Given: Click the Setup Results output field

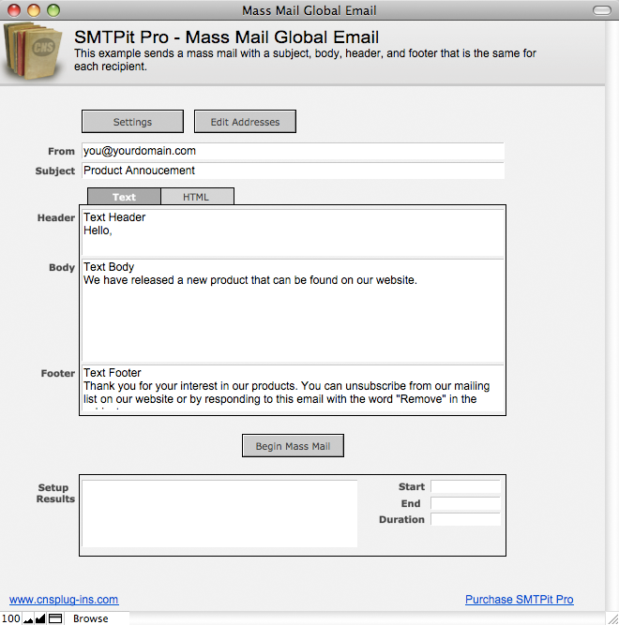Looking at the screenshot, I should tap(219, 513).
